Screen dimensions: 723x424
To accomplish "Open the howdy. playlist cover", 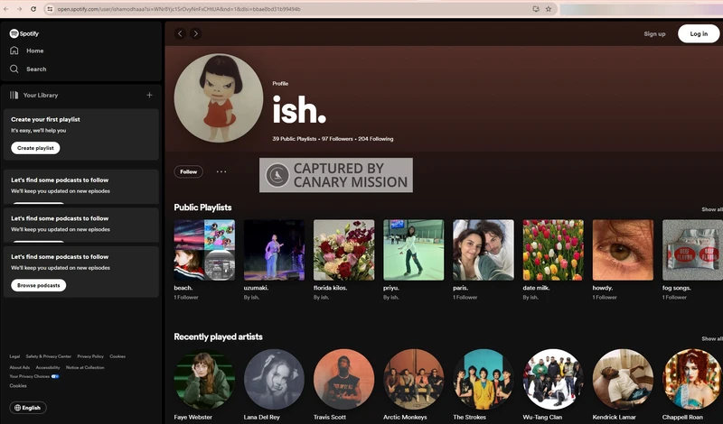I will click(623, 250).
